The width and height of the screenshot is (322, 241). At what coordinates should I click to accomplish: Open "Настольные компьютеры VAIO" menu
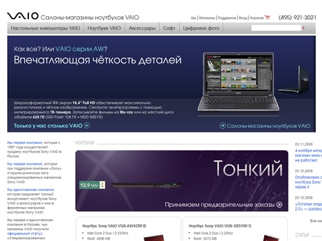pos(45,28)
